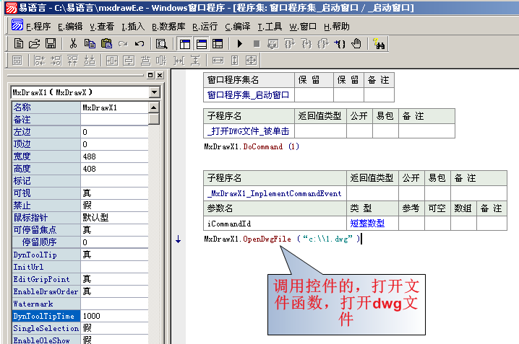Float the property panel with square button
The image size is (519, 344).
(x=150, y=75)
